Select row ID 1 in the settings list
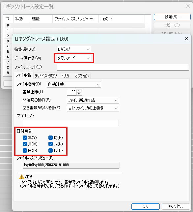 click(x=75, y=31)
